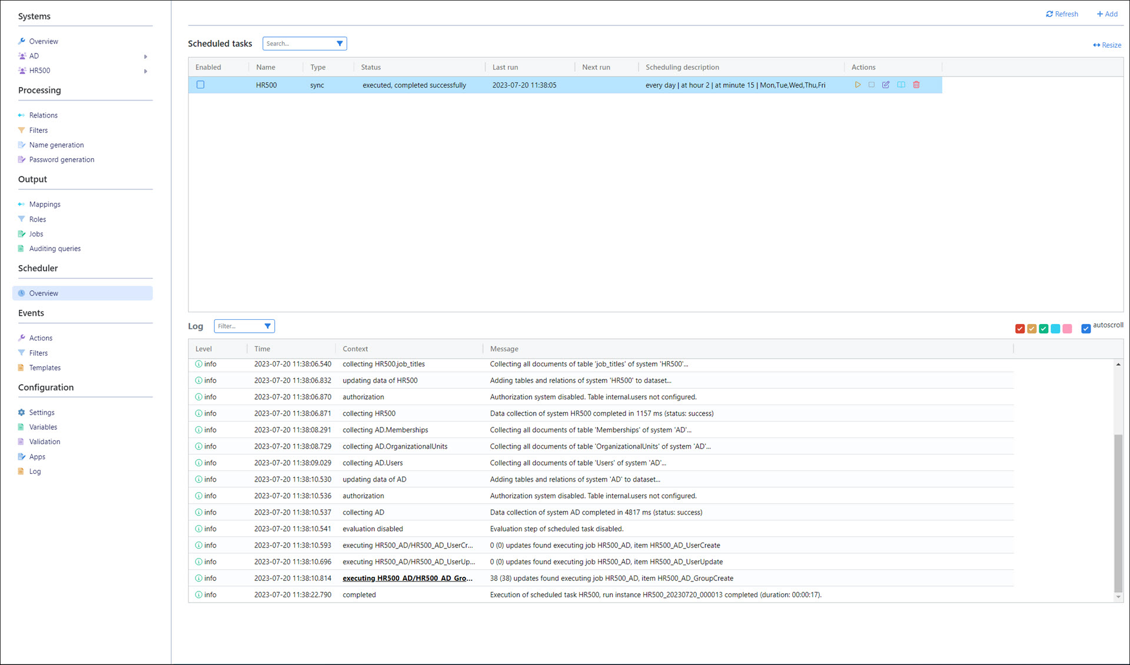Screen dimensions: 1130x665
Task: Click the stop icon for HR500 task
Action: [872, 85]
